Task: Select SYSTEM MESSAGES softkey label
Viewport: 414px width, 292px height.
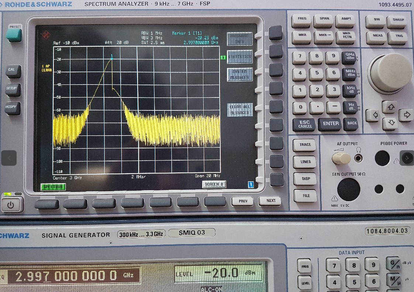Action: tap(240, 75)
